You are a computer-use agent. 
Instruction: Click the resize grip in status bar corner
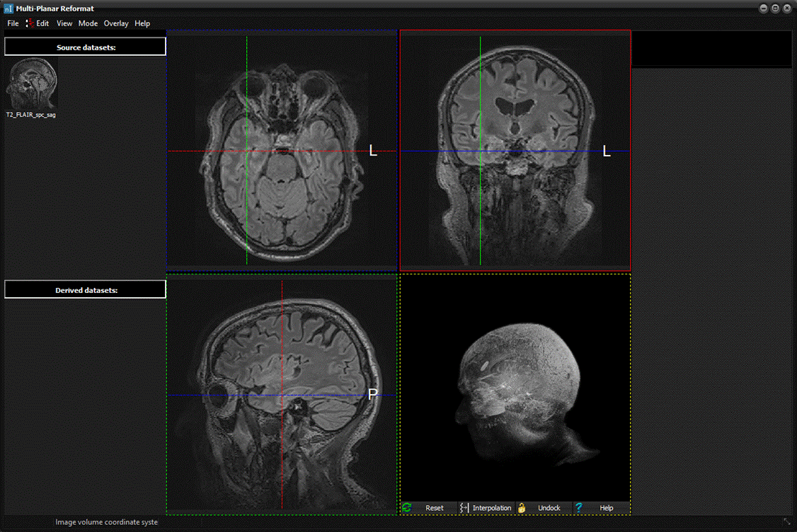787,522
